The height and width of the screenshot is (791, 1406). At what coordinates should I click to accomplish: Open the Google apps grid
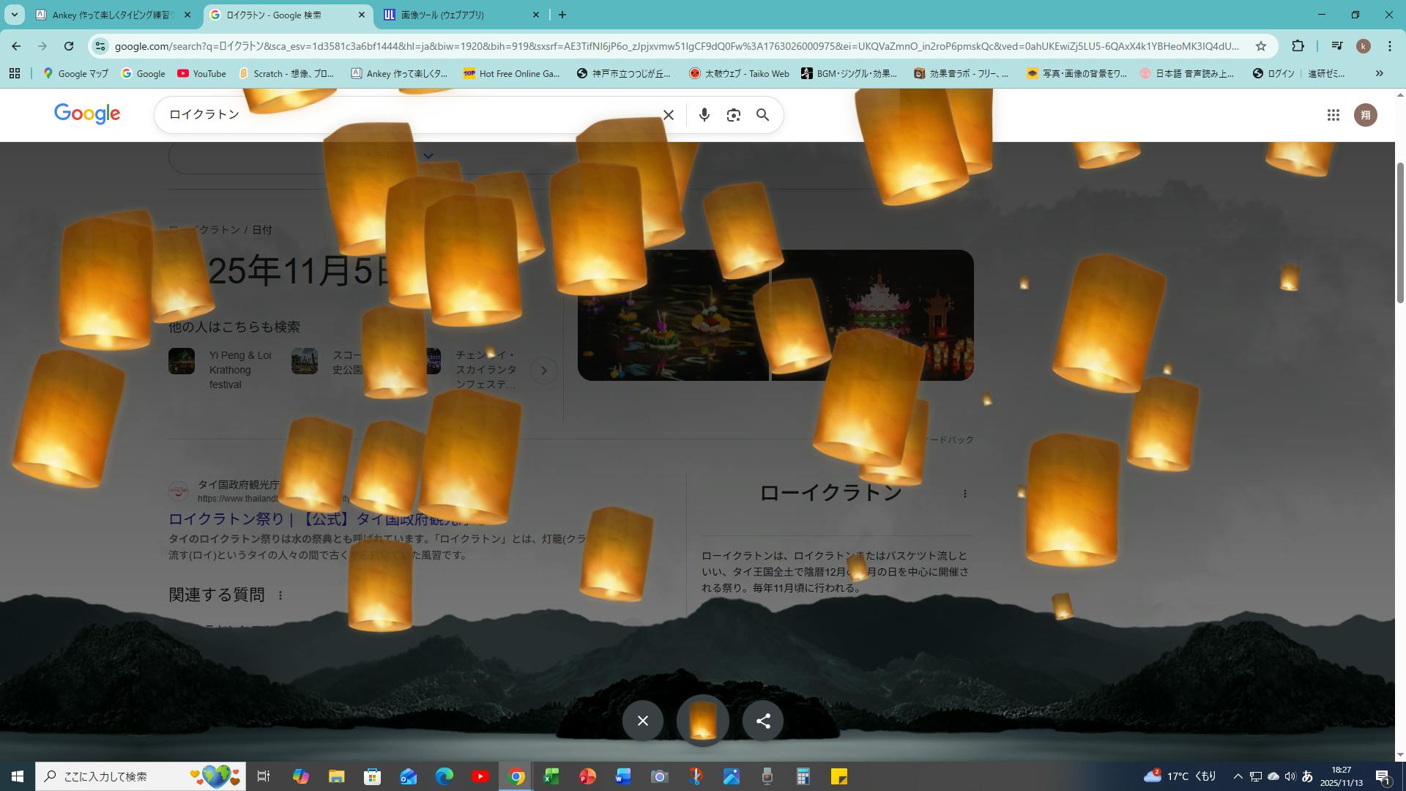tap(1333, 115)
